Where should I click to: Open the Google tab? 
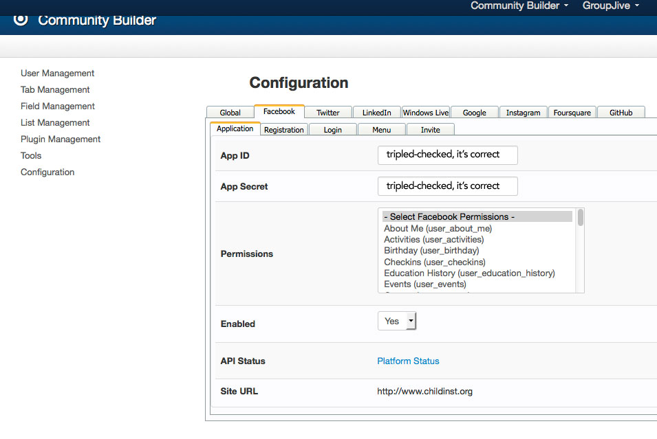coord(474,112)
